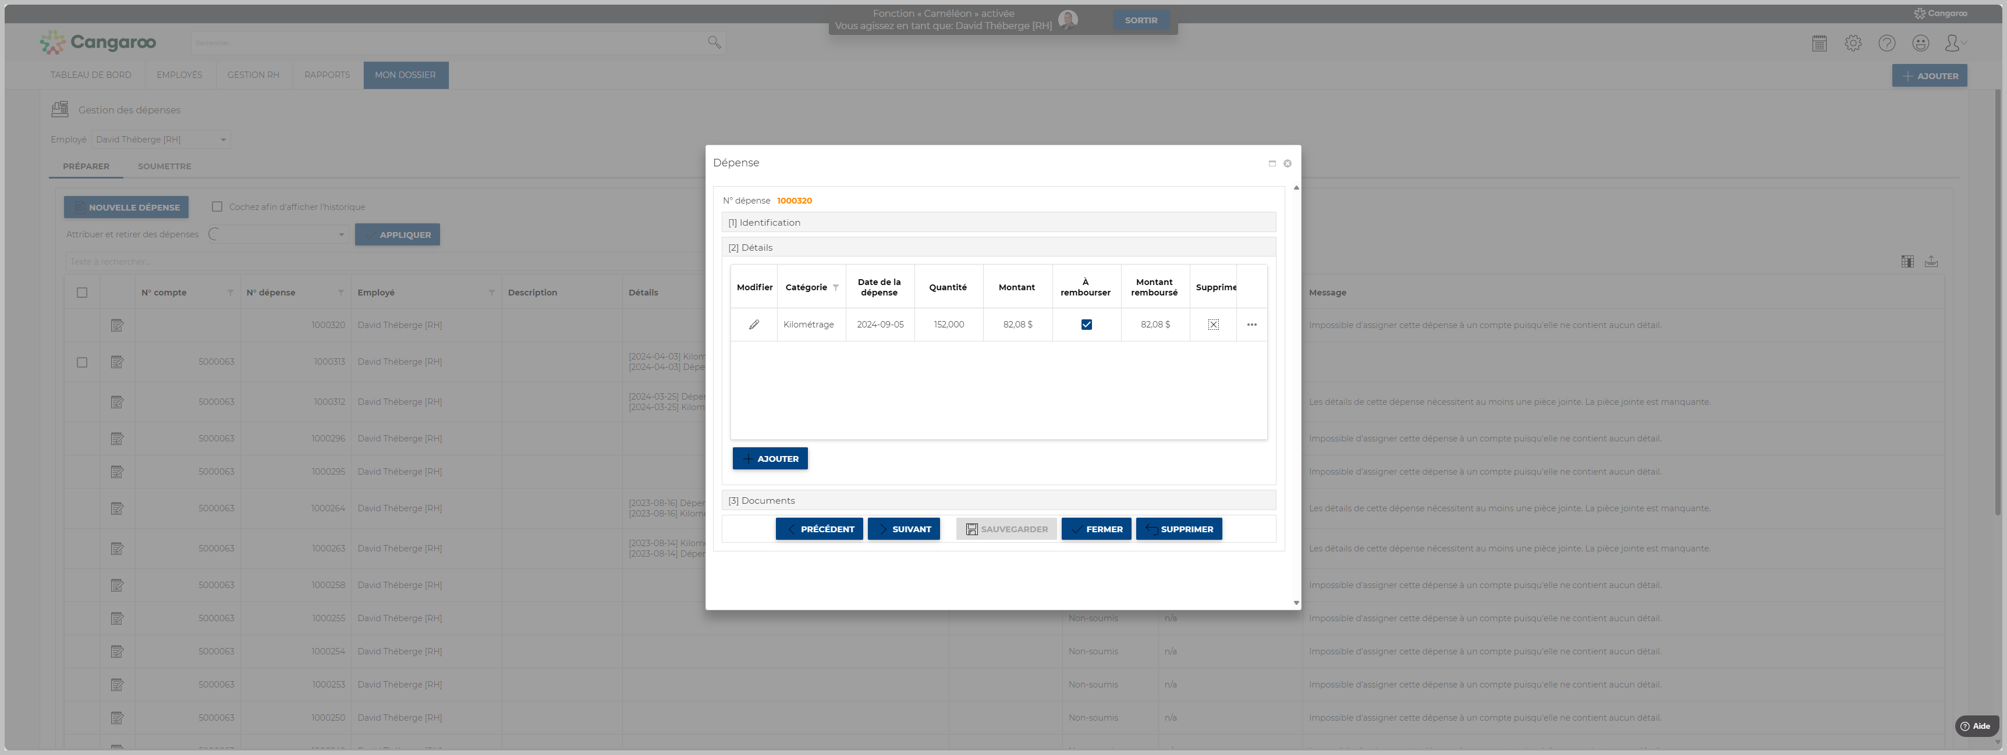
Task: Check the display history checkbox
Action: click(x=217, y=207)
